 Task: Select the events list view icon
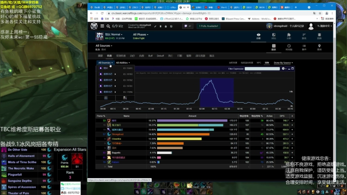coord(304,47)
